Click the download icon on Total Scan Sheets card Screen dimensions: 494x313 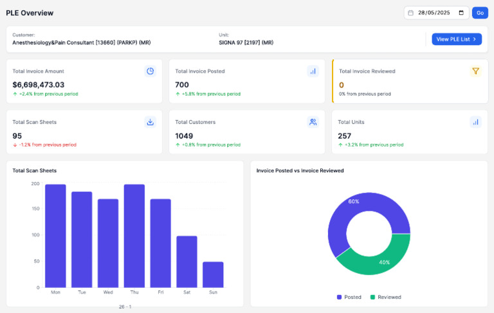(151, 122)
